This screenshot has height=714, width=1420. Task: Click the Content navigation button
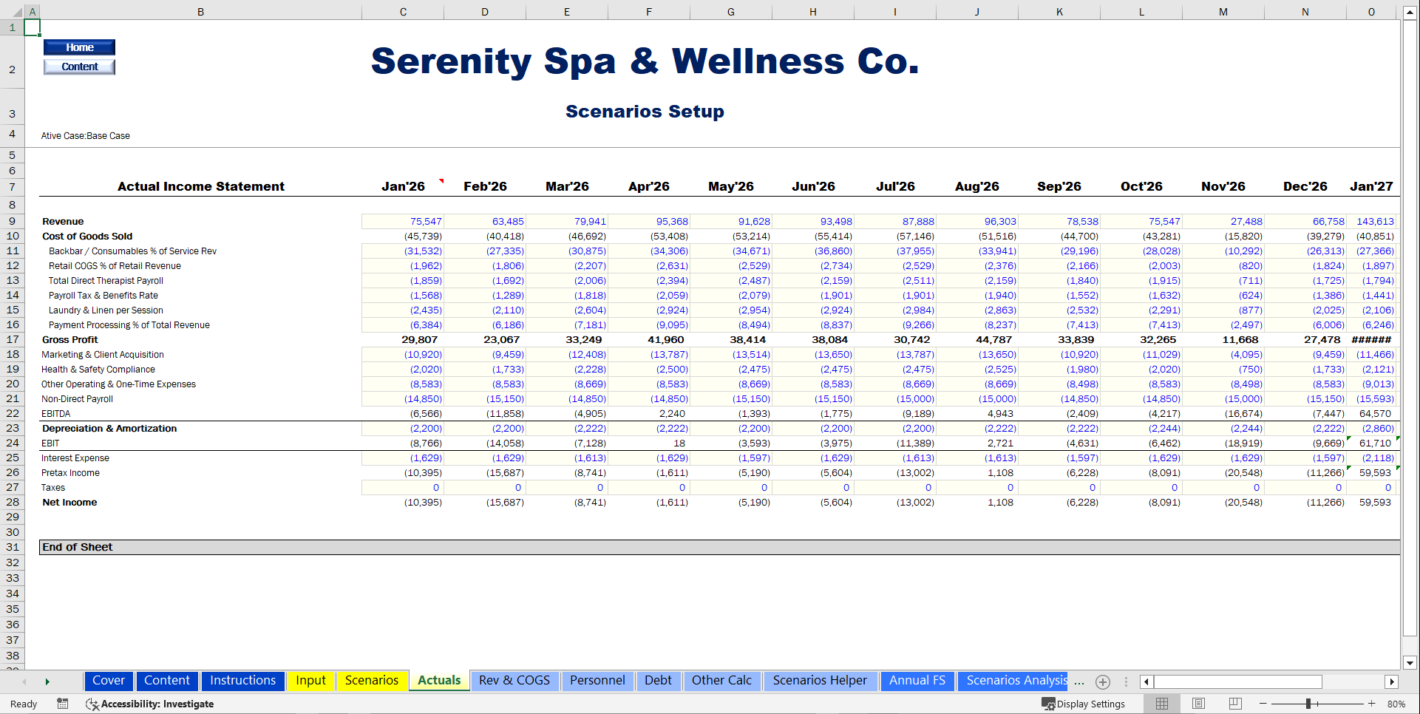(x=79, y=67)
